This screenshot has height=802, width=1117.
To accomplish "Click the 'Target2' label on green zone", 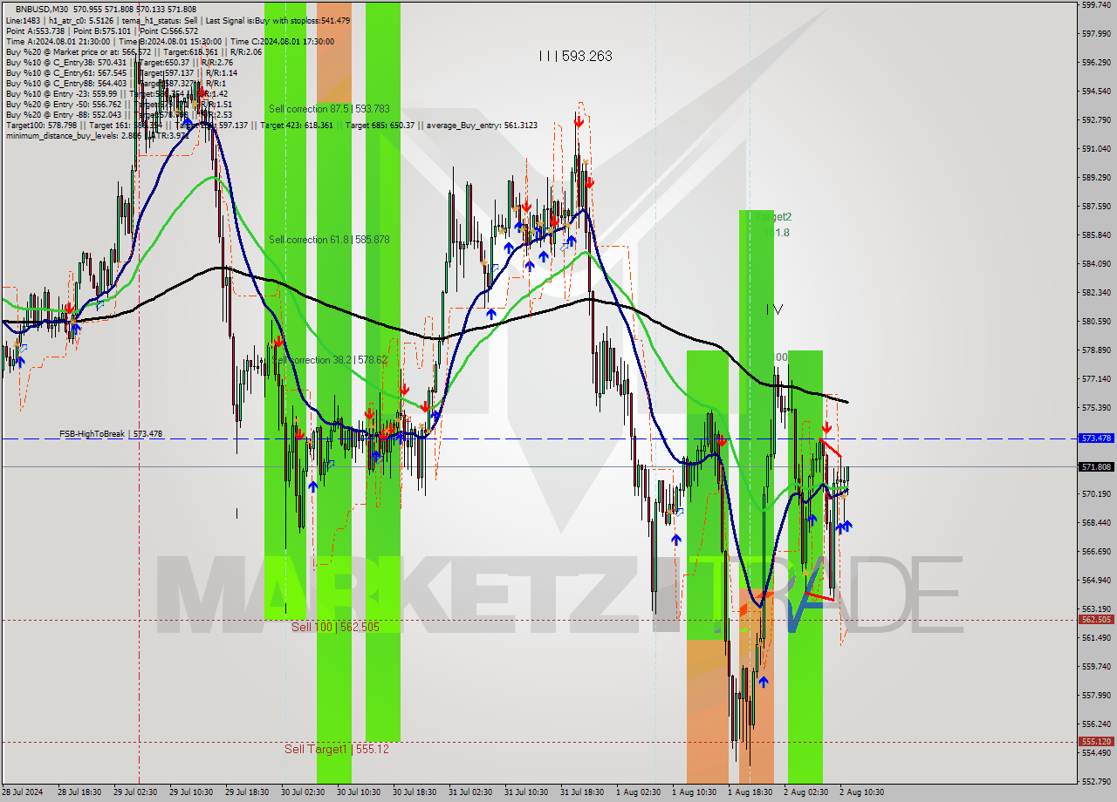I will click(775, 216).
